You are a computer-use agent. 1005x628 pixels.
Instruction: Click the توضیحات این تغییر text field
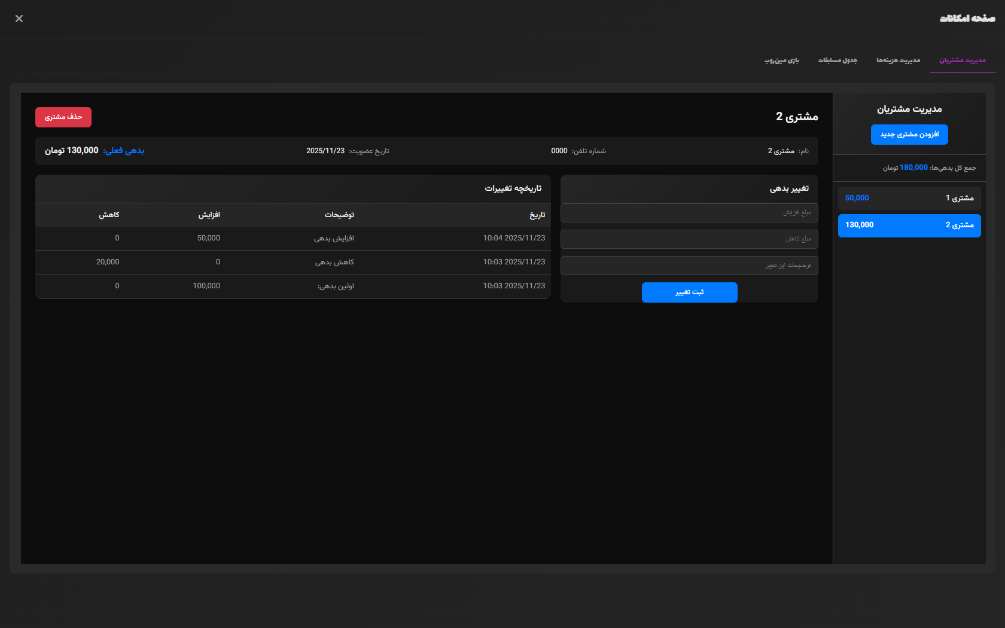(689, 266)
